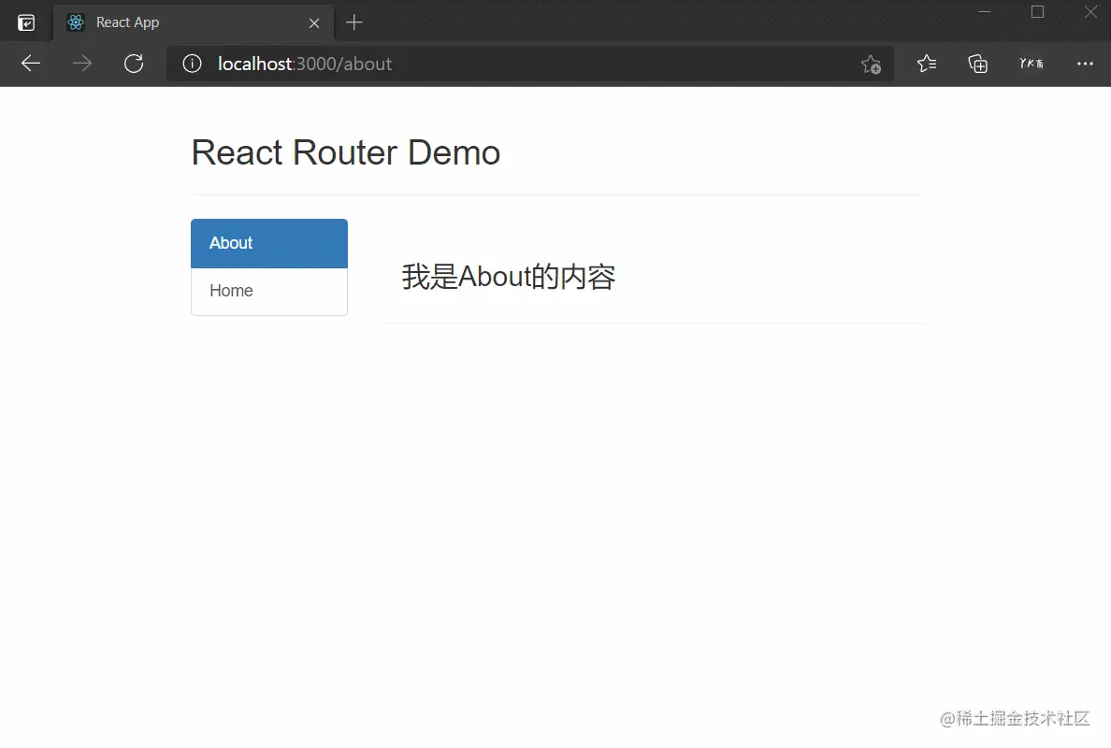
Task: Close the React App tab
Action: [314, 23]
